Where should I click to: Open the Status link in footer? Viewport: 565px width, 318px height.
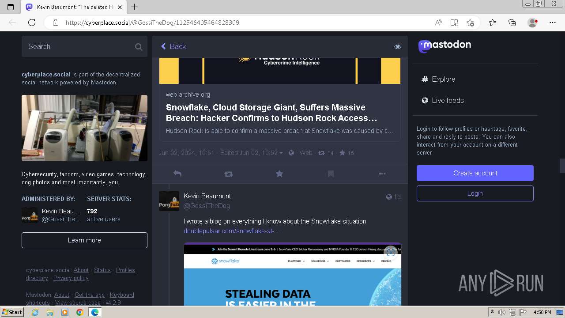pos(102,270)
